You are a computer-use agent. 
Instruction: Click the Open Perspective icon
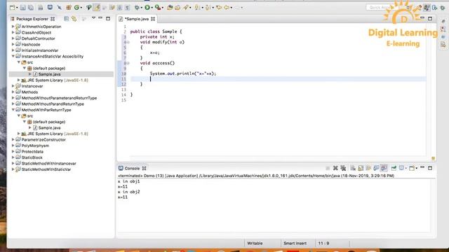tap(409, 8)
